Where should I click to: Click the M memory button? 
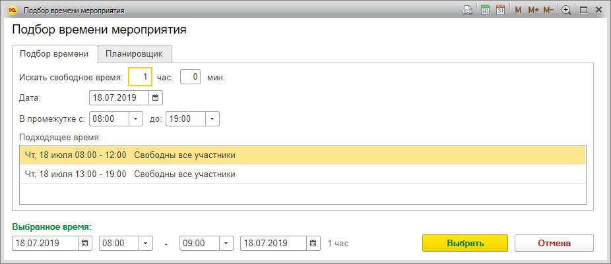coord(518,11)
